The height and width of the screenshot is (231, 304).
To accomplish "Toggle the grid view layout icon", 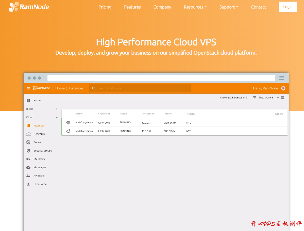I will click(283, 98).
